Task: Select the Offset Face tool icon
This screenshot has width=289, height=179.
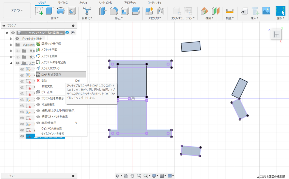Action: coord(136,11)
